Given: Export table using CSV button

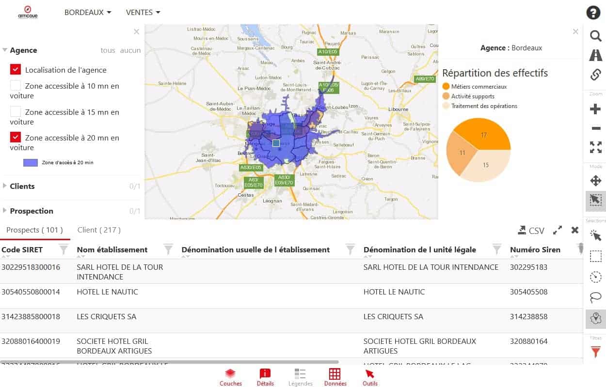Looking at the screenshot, I should pos(531,231).
